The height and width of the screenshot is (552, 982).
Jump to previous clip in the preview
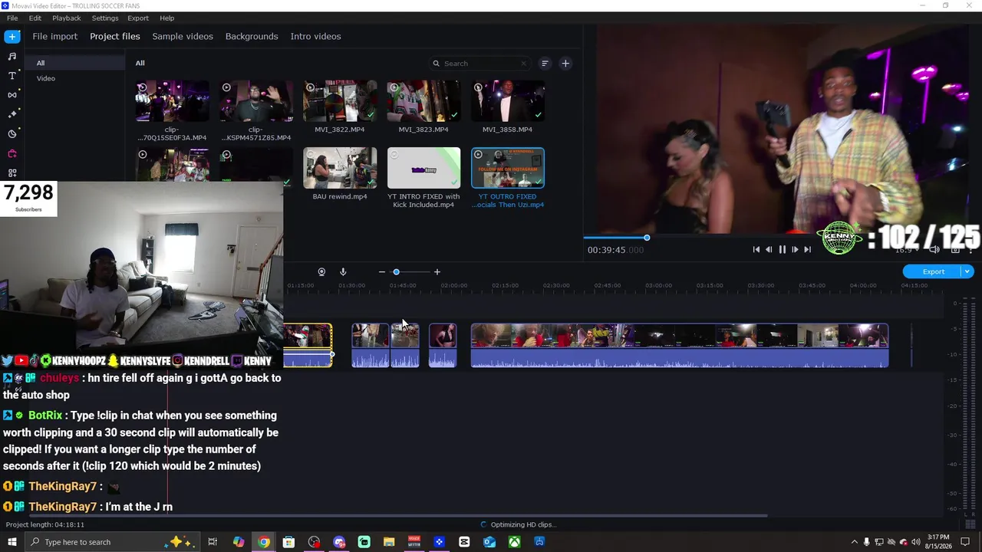pyautogui.click(x=756, y=249)
